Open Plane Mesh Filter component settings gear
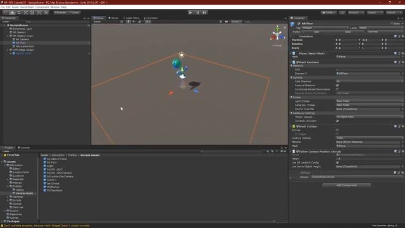 402,53
